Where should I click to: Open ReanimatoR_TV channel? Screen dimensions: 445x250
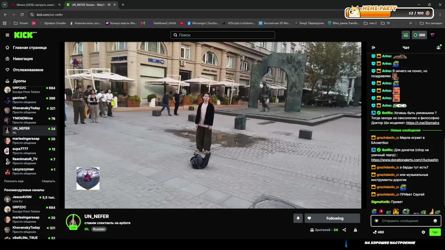pyautogui.click(x=30, y=161)
